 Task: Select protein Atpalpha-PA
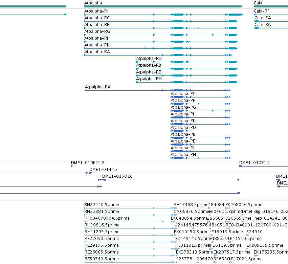pyautogui.click(x=97, y=87)
